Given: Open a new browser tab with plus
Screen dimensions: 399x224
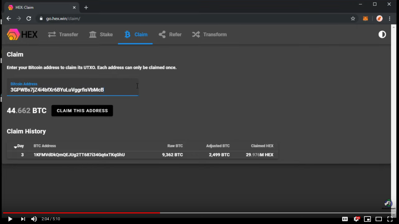Looking at the screenshot, I should (86, 8).
